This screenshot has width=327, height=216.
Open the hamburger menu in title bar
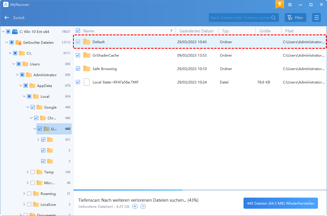tap(290, 5)
